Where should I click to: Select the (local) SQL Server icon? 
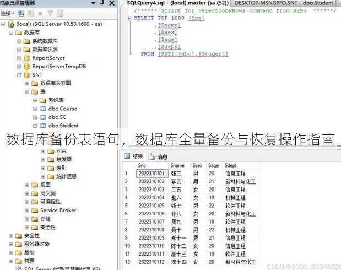point(11,24)
